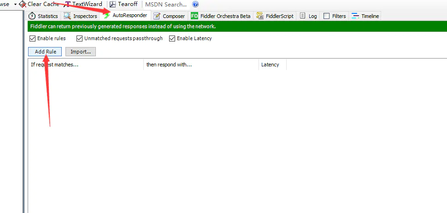Click the Tearoff toolbar icon
This screenshot has width=447, height=213.
pyautogui.click(x=113, y=4)
